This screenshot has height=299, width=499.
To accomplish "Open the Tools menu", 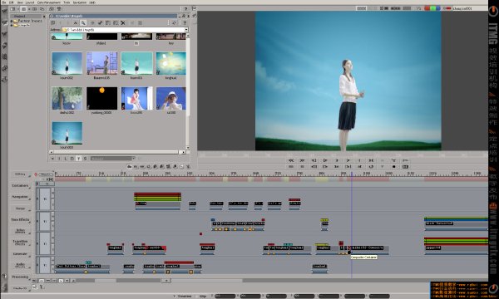I will click(x=67, y=2).
